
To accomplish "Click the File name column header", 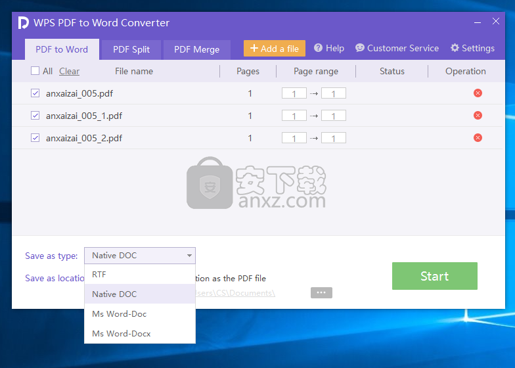I will coord(134,71).
